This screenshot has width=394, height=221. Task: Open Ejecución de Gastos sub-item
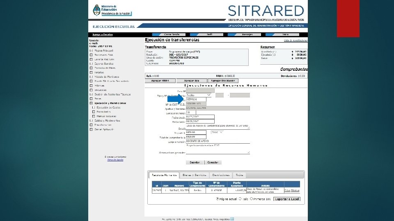108,108
